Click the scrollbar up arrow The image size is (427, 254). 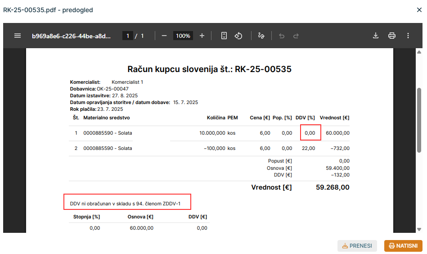click(419, 53)
